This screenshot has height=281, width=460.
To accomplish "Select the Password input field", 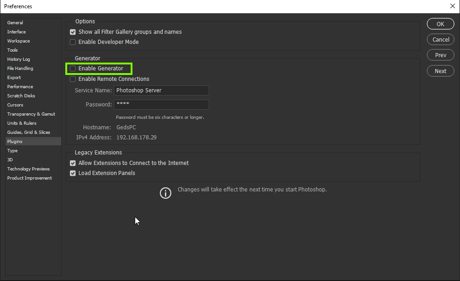I will (x=161, y=105).
